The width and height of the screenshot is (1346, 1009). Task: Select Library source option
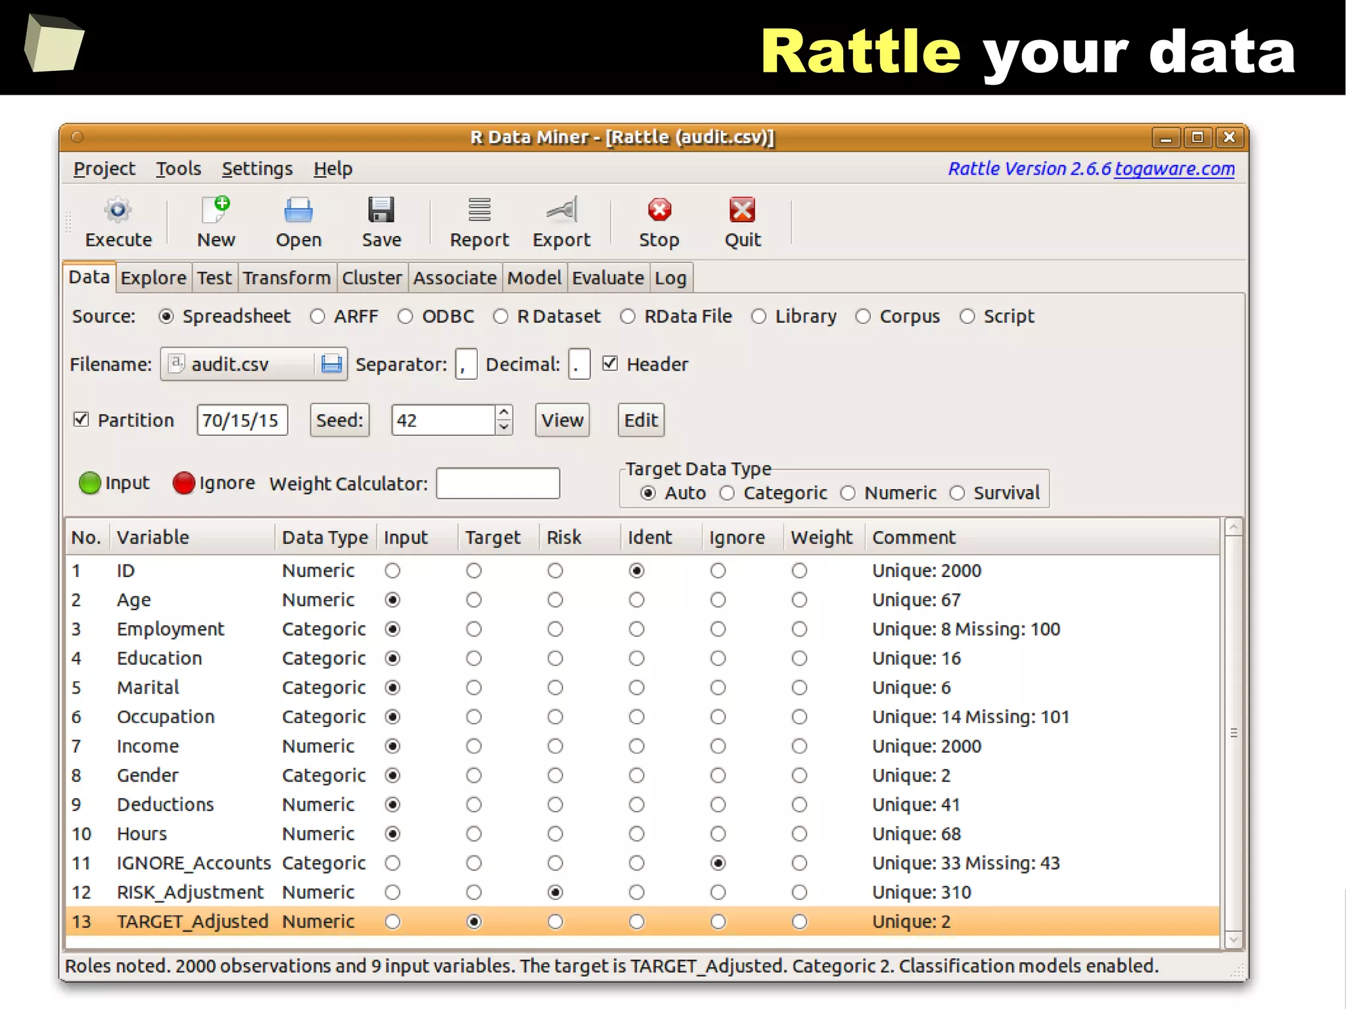coord(759,317)
